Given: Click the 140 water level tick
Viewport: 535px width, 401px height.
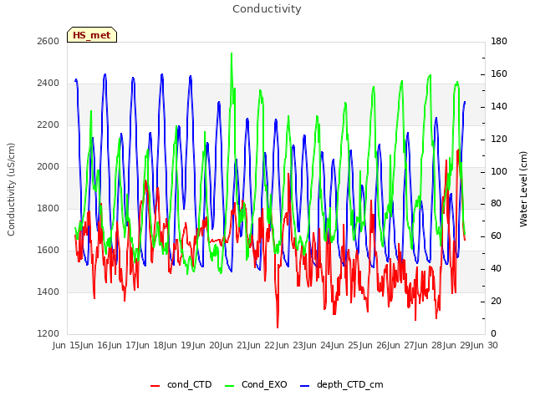Looking at the screenshot, I should [x=499, y=106].
